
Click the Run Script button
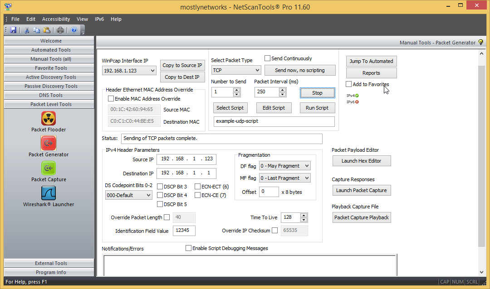click(317, 108)
